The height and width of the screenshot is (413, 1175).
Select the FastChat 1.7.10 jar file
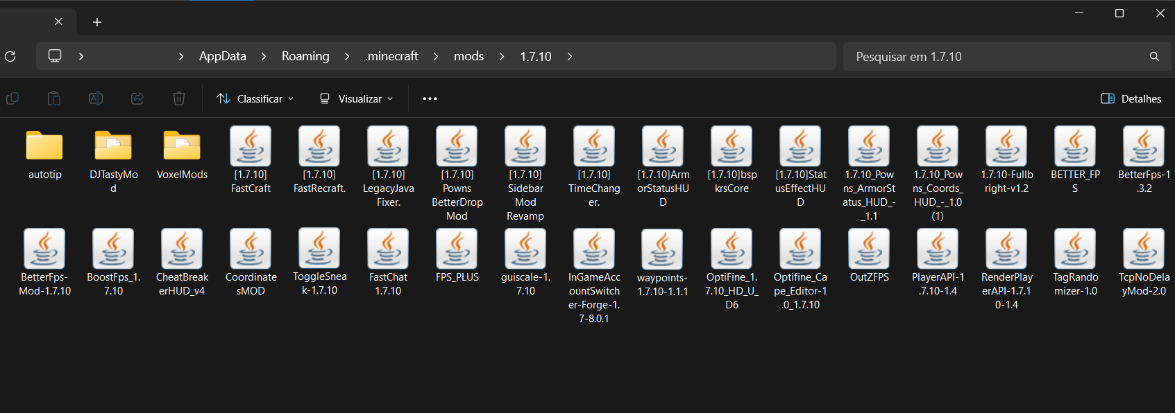pos(388,263)
